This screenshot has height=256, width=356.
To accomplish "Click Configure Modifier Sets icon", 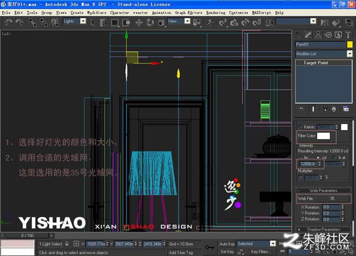I will pos(346,109).
